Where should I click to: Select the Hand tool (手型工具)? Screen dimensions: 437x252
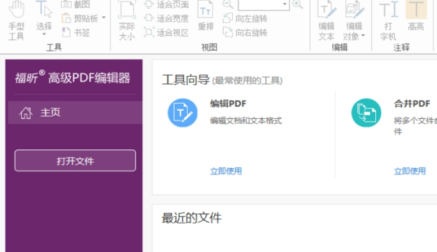pyautogui.click(x=16, y=20)
